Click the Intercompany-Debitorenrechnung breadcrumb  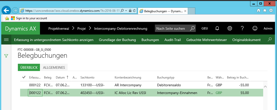[x=121, y=28]
